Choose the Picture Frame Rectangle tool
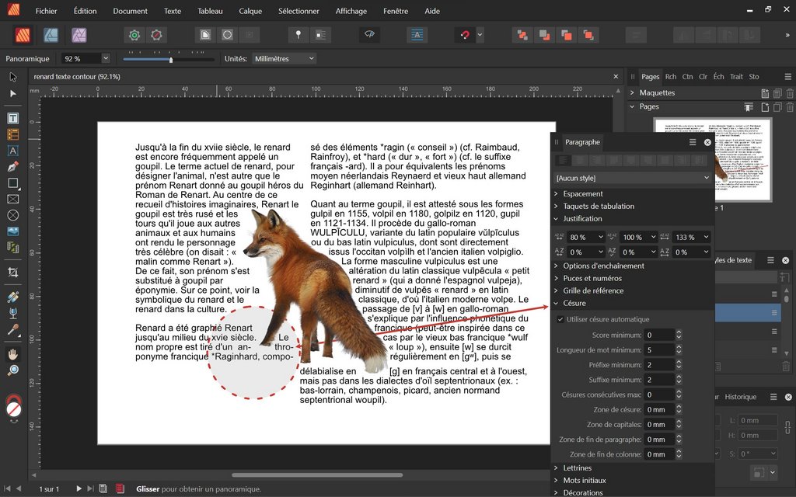 point(12,200)
